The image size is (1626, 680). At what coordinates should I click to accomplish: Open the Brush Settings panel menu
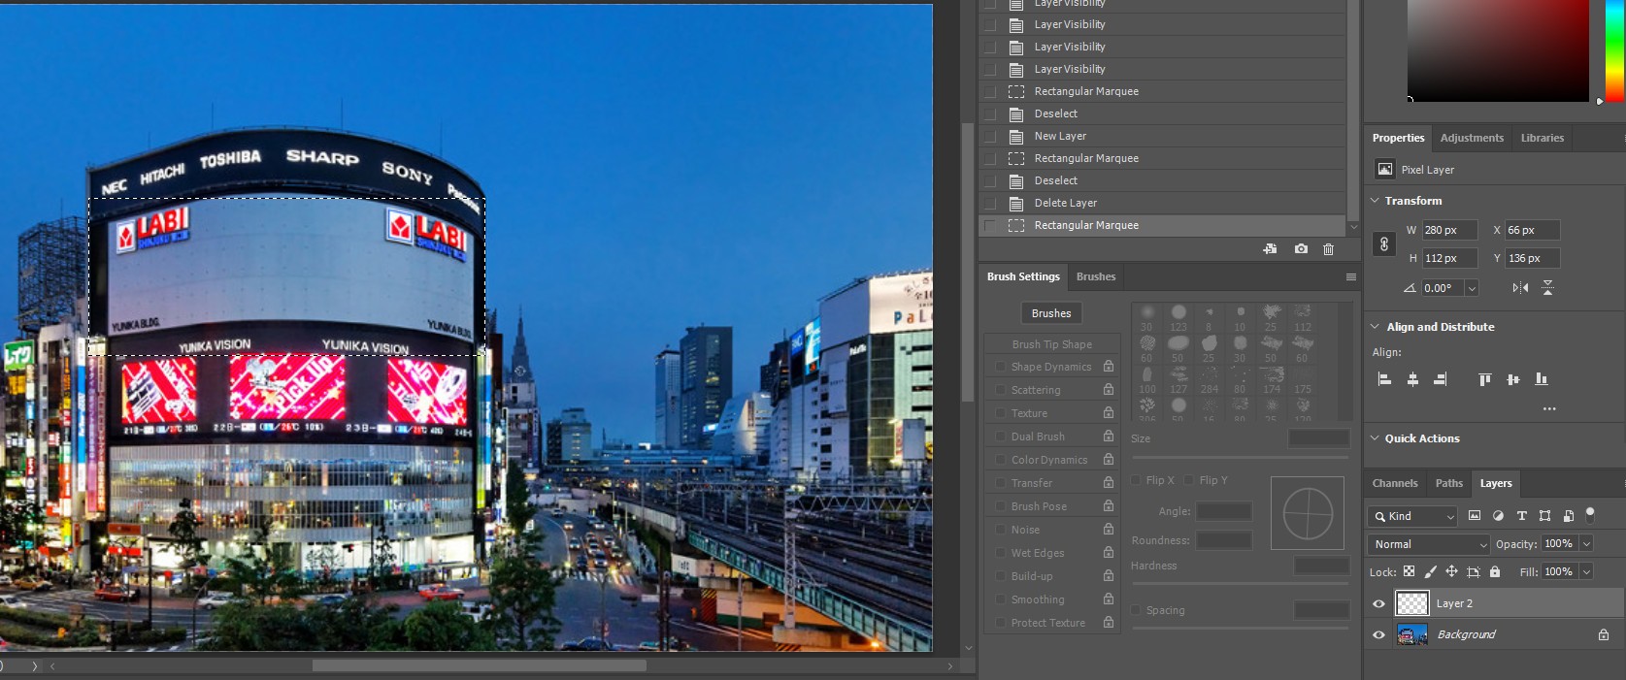tap(1350, 277)
